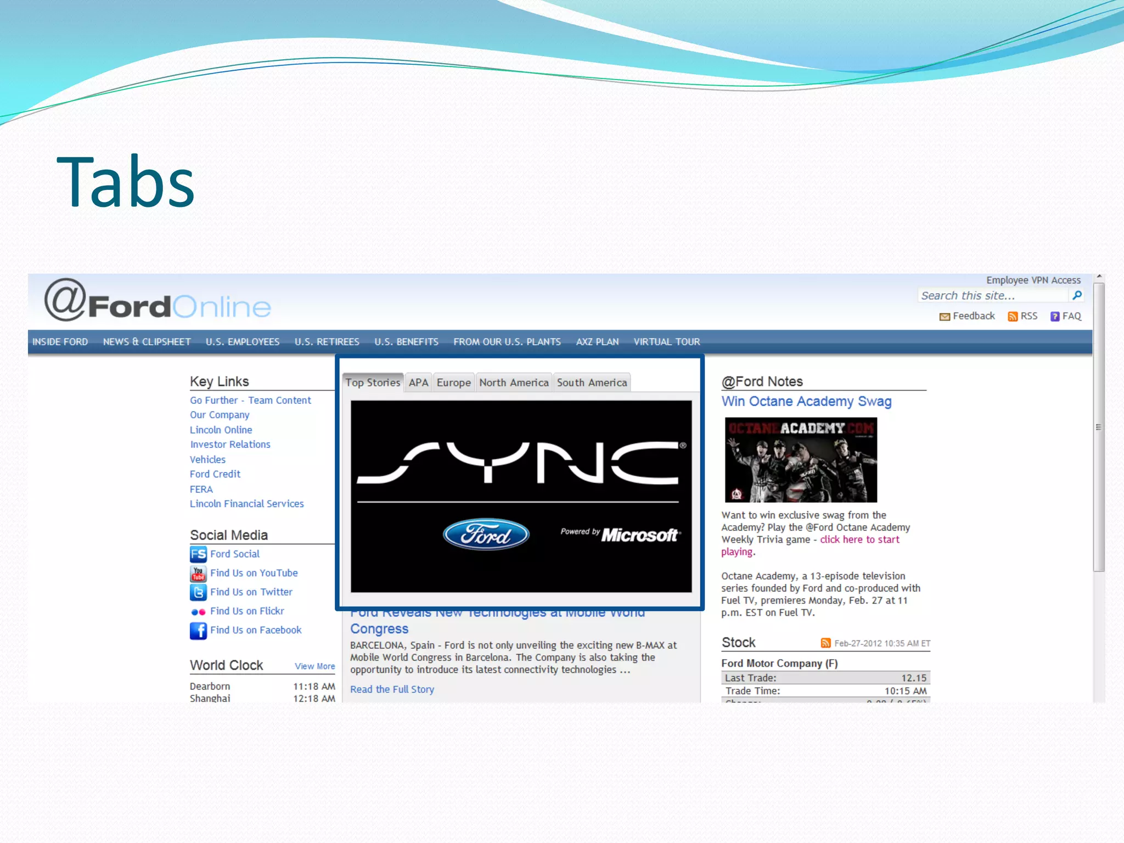Click the search magnifier icon

click(x=1077, y=295)
